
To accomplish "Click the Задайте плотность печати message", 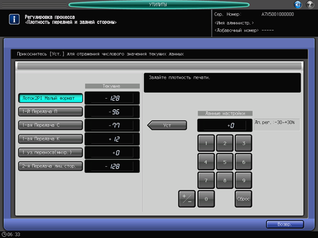I will 180,77.
